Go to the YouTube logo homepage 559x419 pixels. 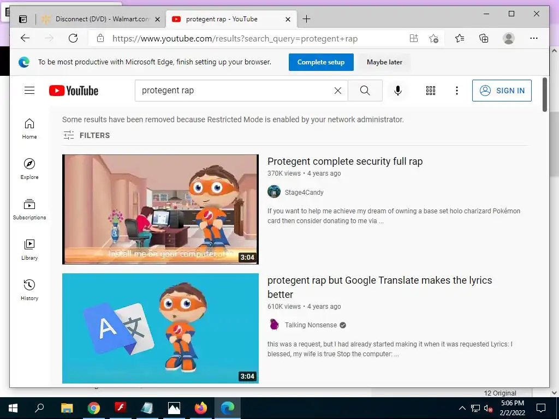tap(74, 91)
